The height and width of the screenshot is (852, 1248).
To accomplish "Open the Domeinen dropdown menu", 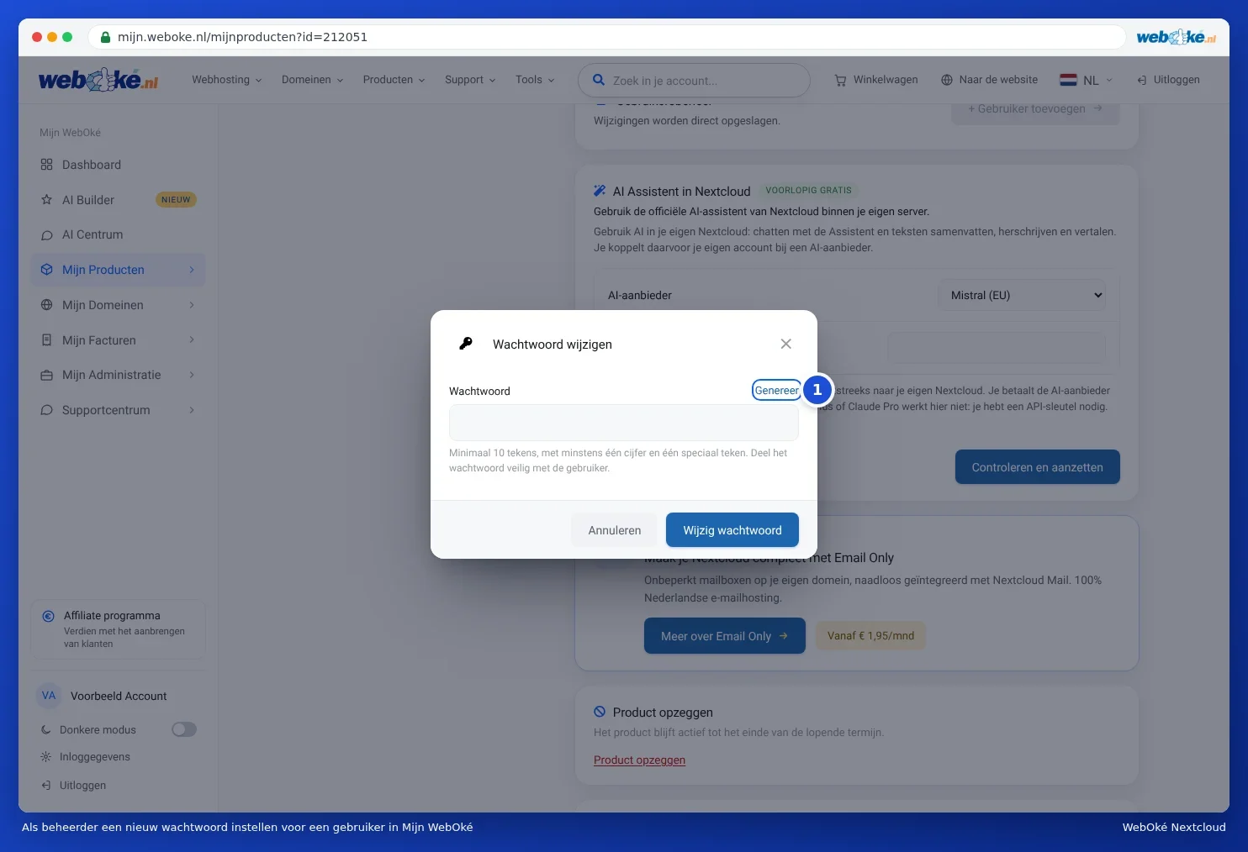I will pos(312,80).
